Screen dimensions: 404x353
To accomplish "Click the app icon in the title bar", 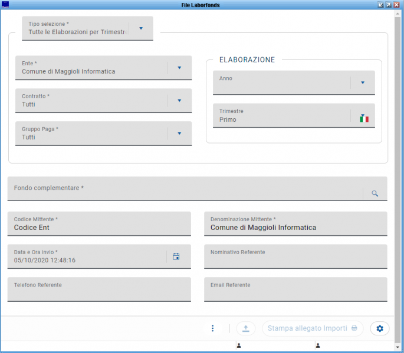I will 6,5.
